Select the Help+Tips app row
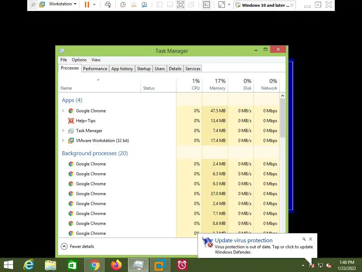The image size is (362, 272). 169,121
